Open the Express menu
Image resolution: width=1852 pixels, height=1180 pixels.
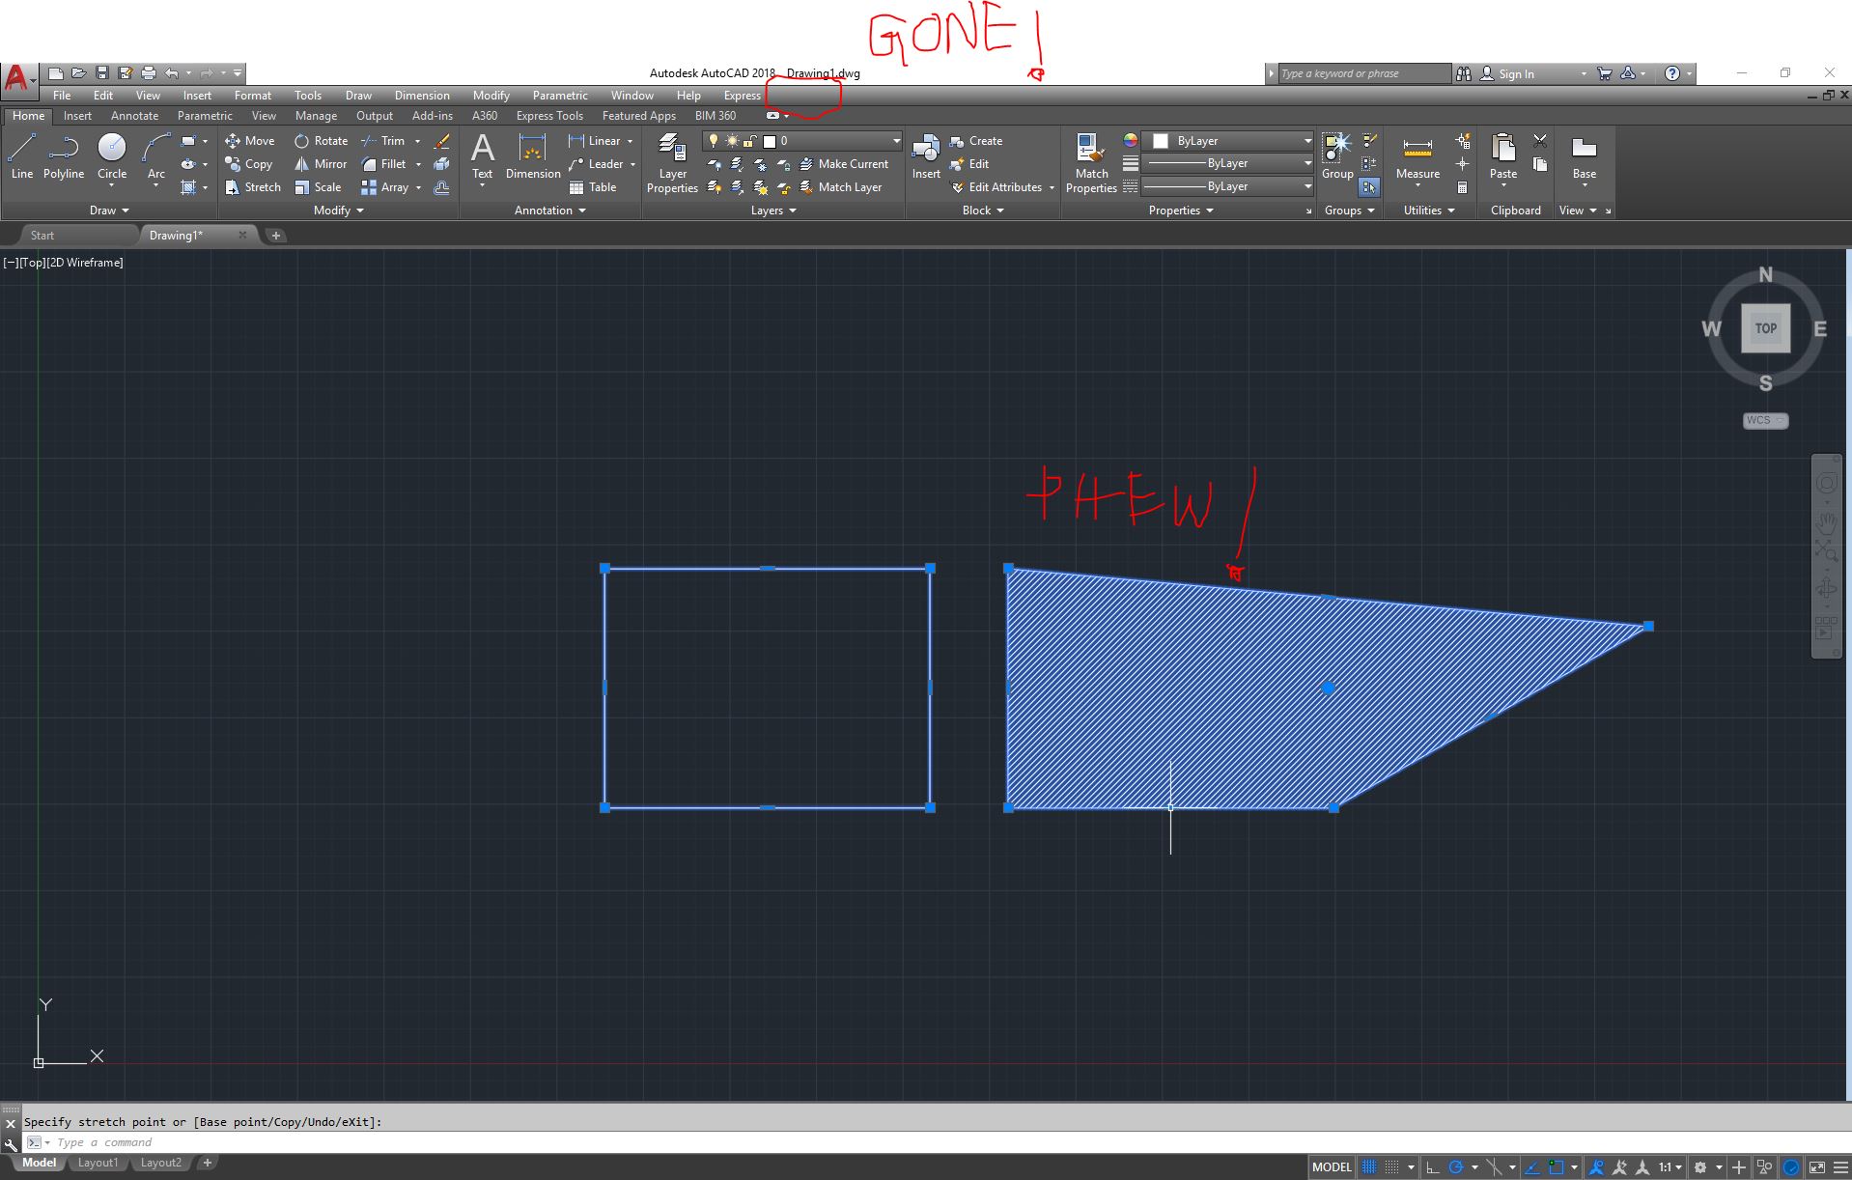point(741,95)
